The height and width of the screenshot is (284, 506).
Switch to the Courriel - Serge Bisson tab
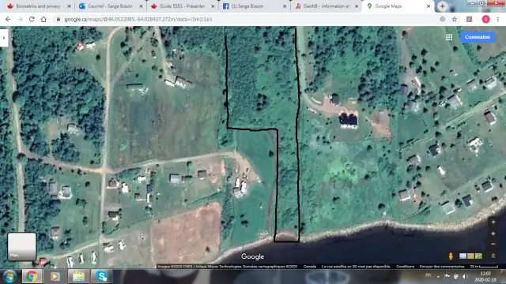(111, 6)
